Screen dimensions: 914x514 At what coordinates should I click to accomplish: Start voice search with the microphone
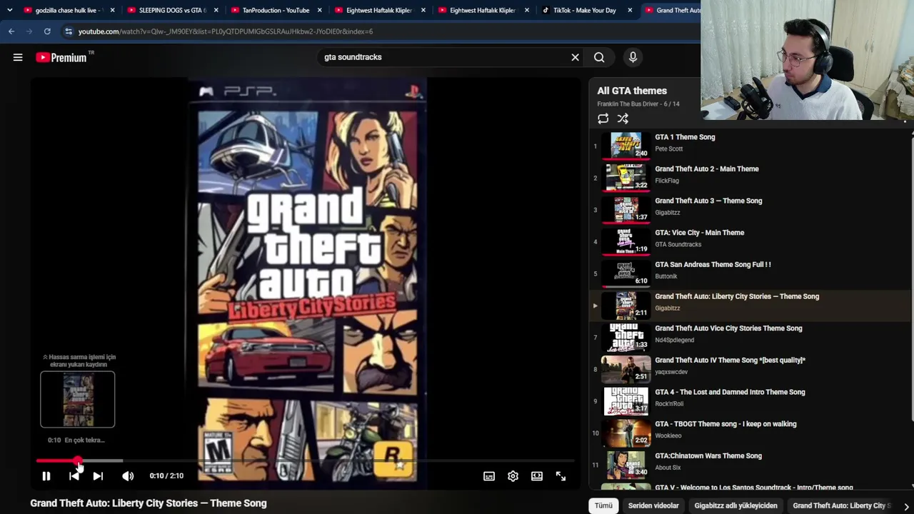pos(633,57)
